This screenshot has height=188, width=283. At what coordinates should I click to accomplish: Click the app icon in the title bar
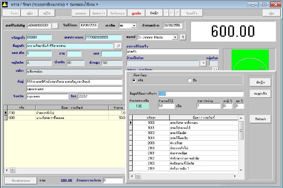[4, 4]
